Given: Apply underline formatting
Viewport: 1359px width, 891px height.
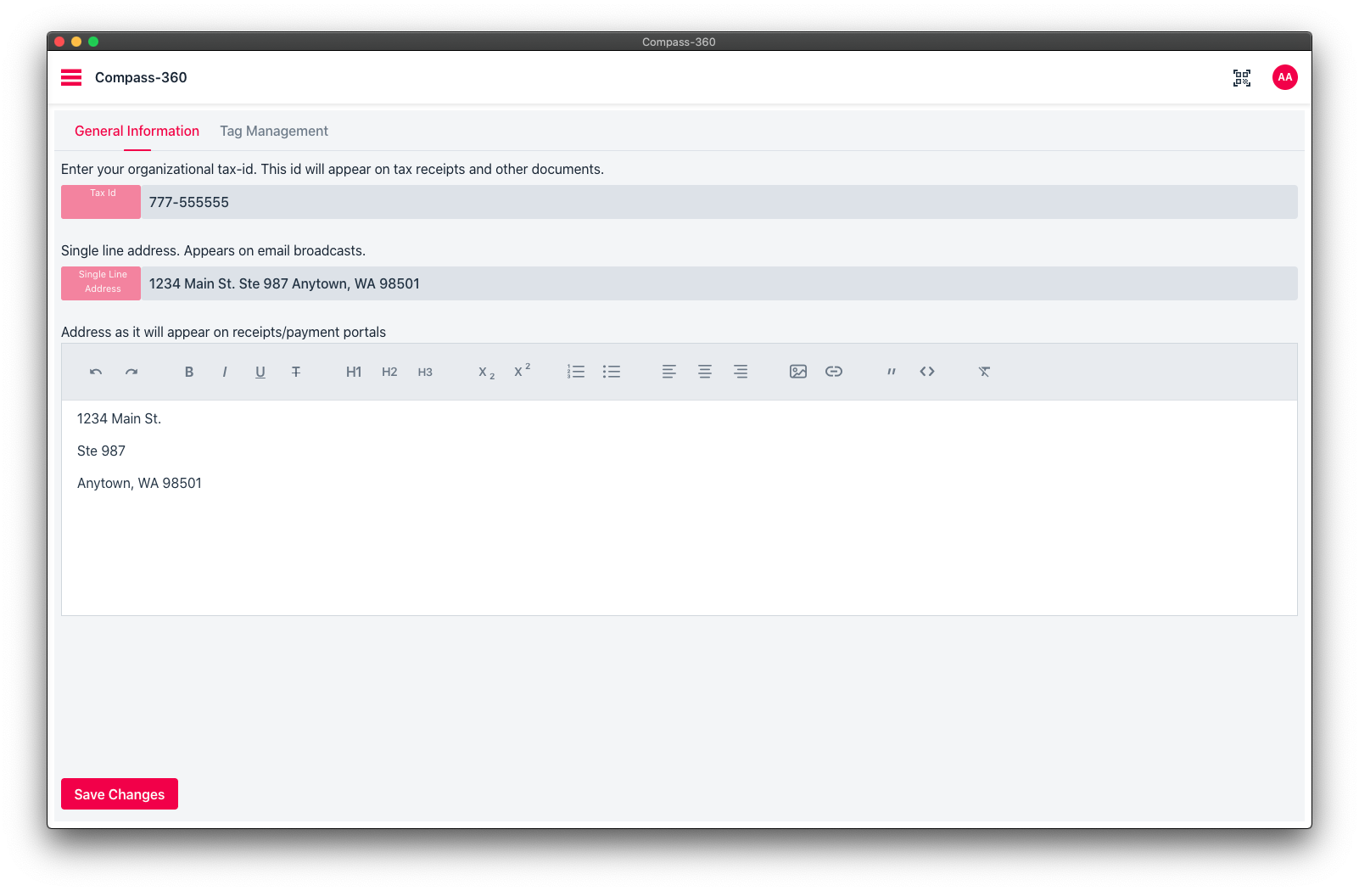Looking at the screenshot, I should coord(260,372).
